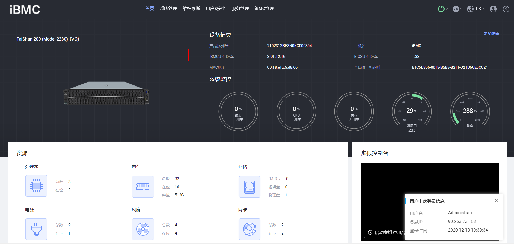Screen dimensions: 514x244
Task: Click the iBMC logo
Action: [x=25, y=10]
